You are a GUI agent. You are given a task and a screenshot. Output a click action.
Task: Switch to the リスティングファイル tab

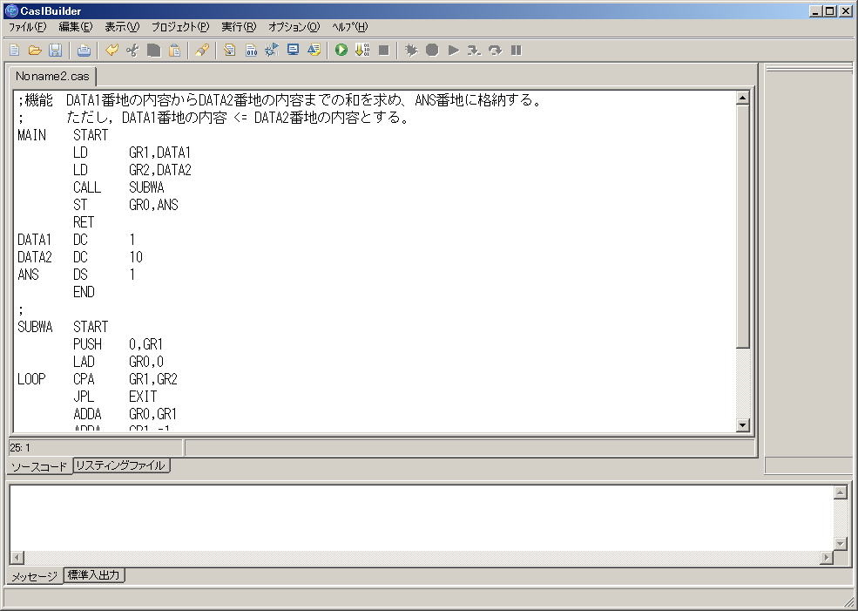(x=120, y=465)
